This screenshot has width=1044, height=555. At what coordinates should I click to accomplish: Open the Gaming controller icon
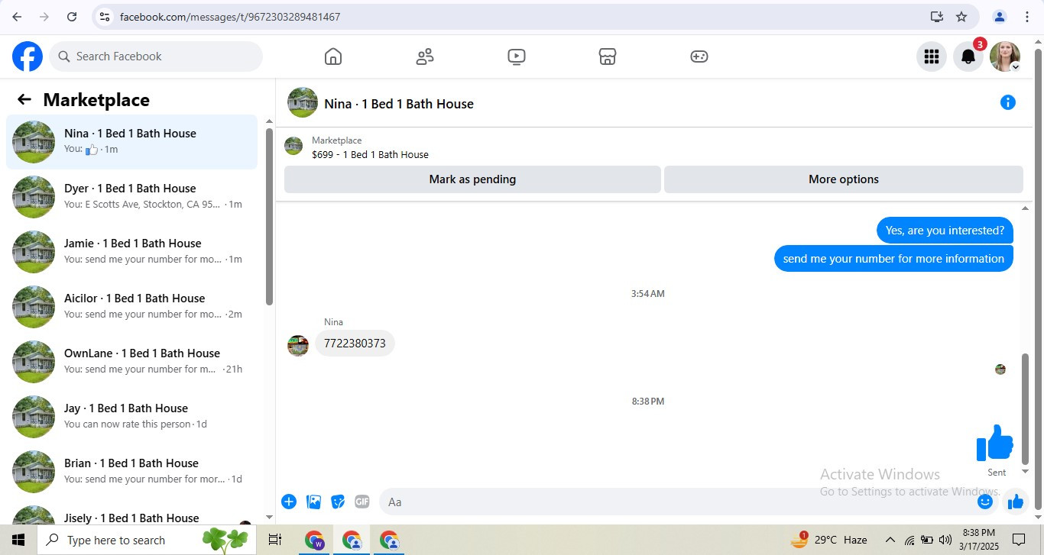click(x=699, y=56)
